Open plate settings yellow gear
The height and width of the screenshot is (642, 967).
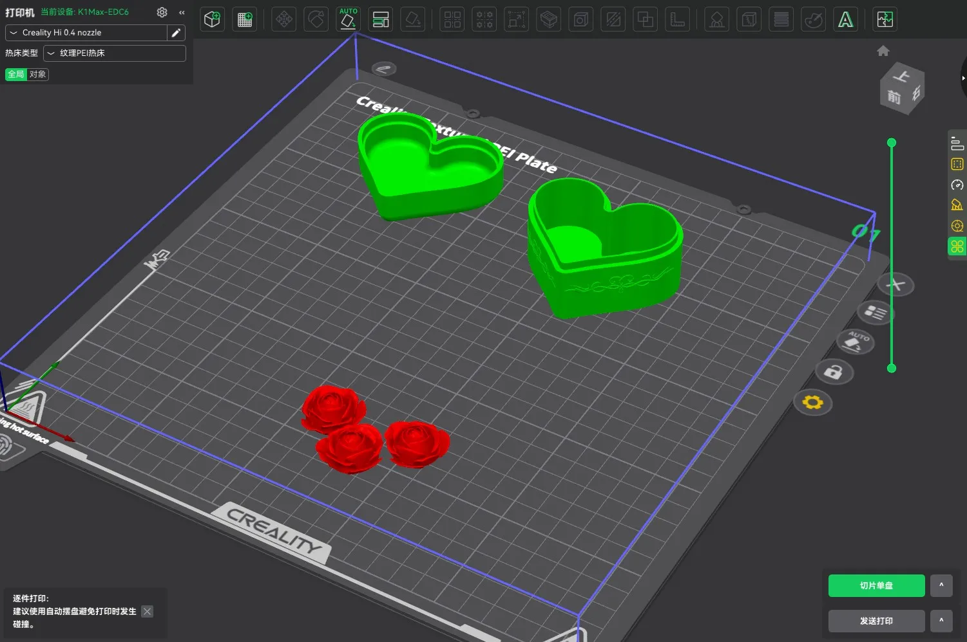tap(813, 403)
